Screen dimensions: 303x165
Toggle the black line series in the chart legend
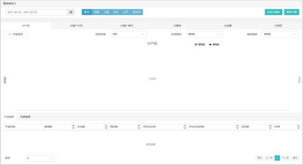tap(214, 45)
